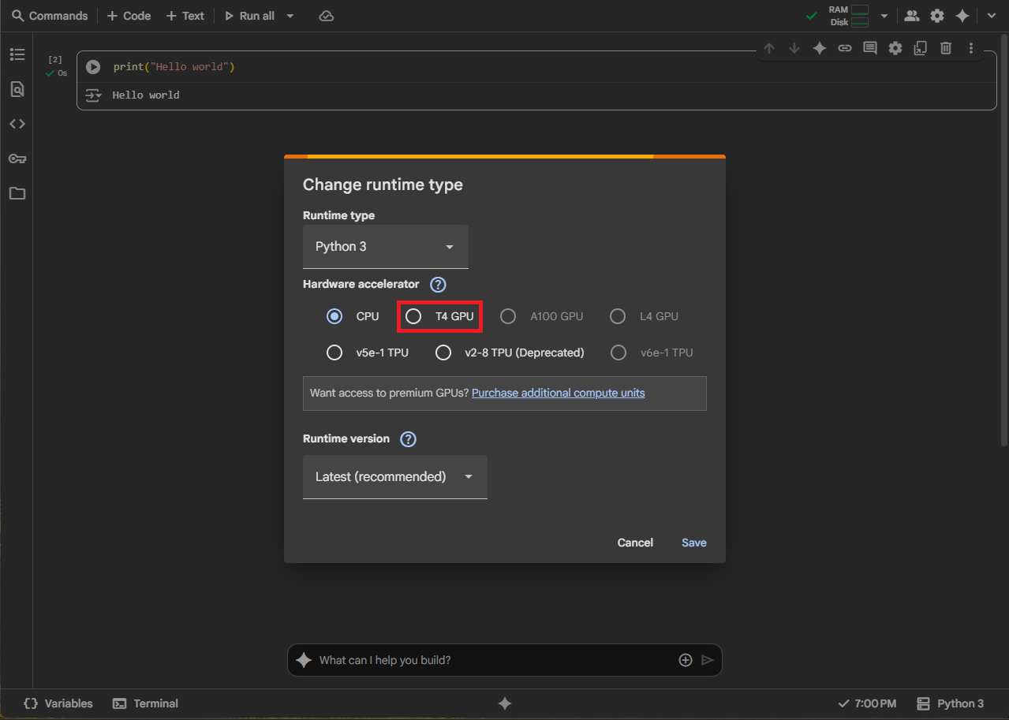The image size is (1009, 720).
Task: Click the What can I help you build field
Action: coord(493,660)
